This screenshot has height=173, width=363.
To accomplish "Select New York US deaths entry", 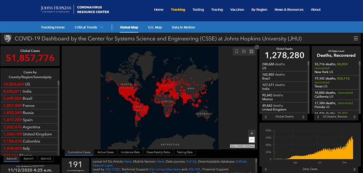I will [335, 68].
